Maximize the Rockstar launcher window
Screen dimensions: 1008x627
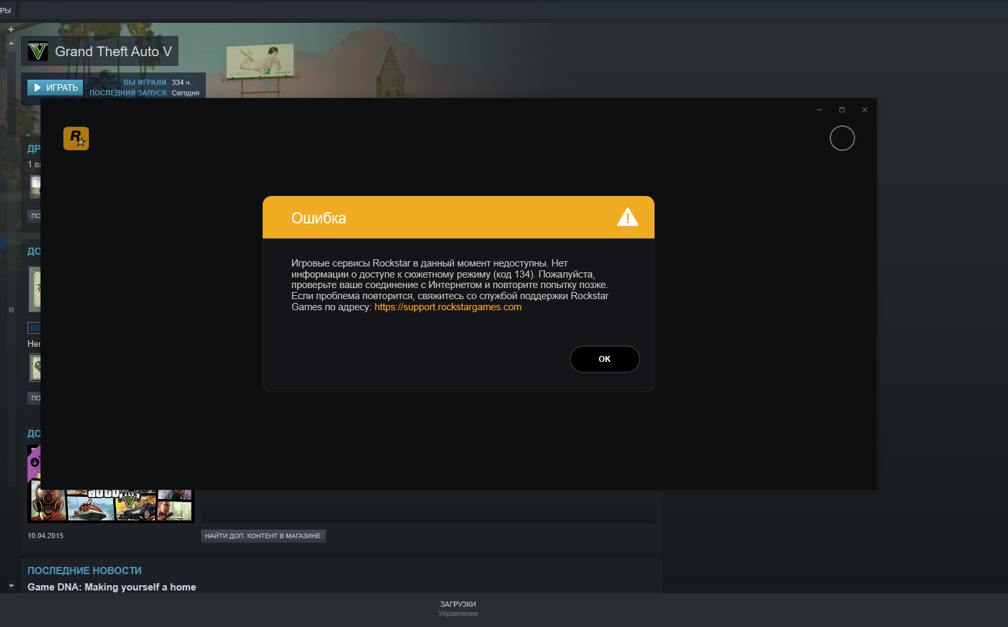(x=842, y=110)
